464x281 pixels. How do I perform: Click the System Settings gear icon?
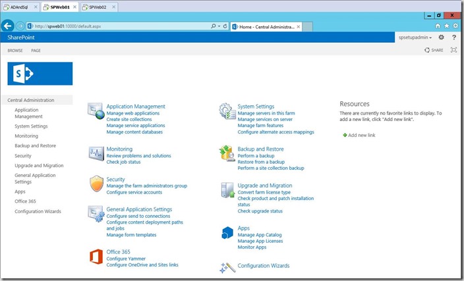(x=227, y=111)
